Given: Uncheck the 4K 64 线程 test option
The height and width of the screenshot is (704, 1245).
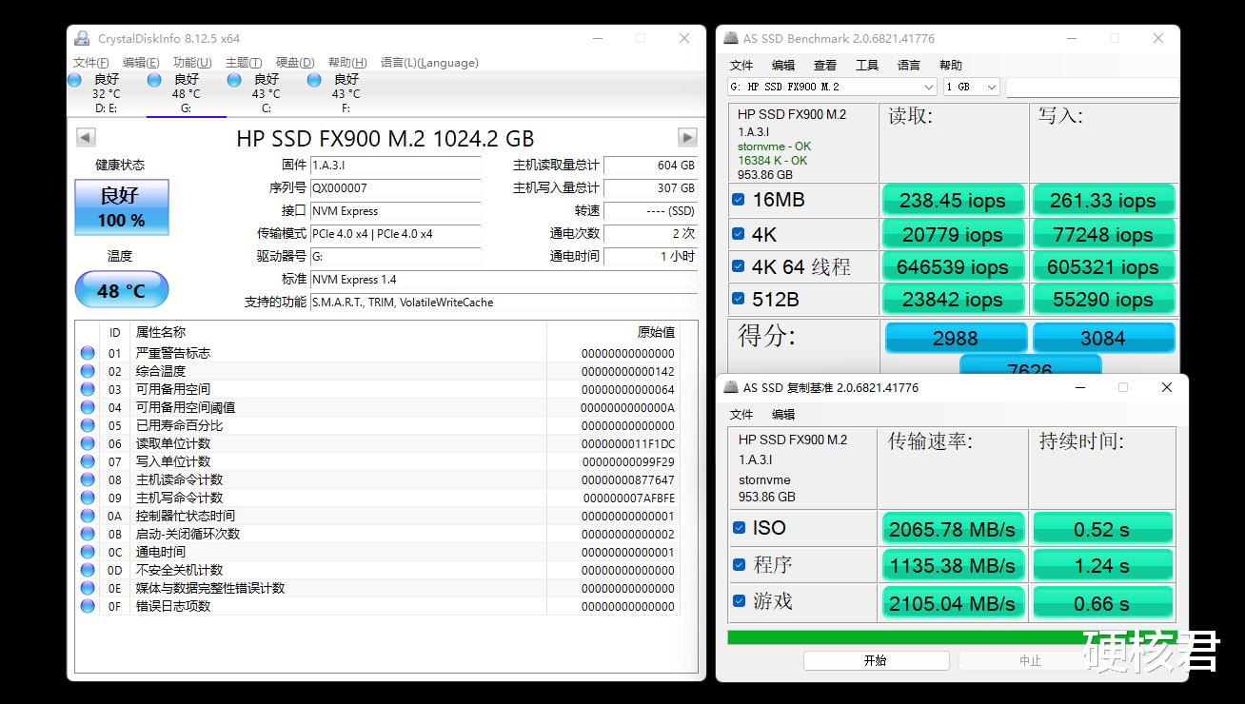Looking at the screenshot, I should click(739, 266).
